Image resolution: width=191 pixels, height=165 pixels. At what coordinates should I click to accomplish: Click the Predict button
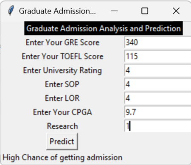(x=62, y=141)
